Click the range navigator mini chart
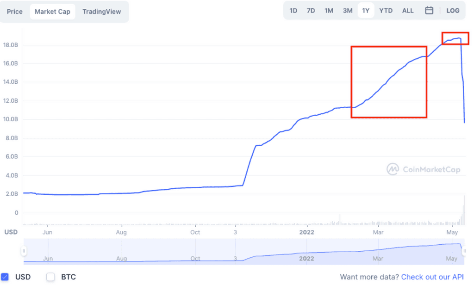Screen dimensions: 474x285 (244, 251)
